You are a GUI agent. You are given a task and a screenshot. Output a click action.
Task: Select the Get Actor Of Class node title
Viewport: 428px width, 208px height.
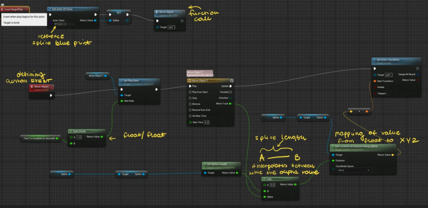pos(69,9)
